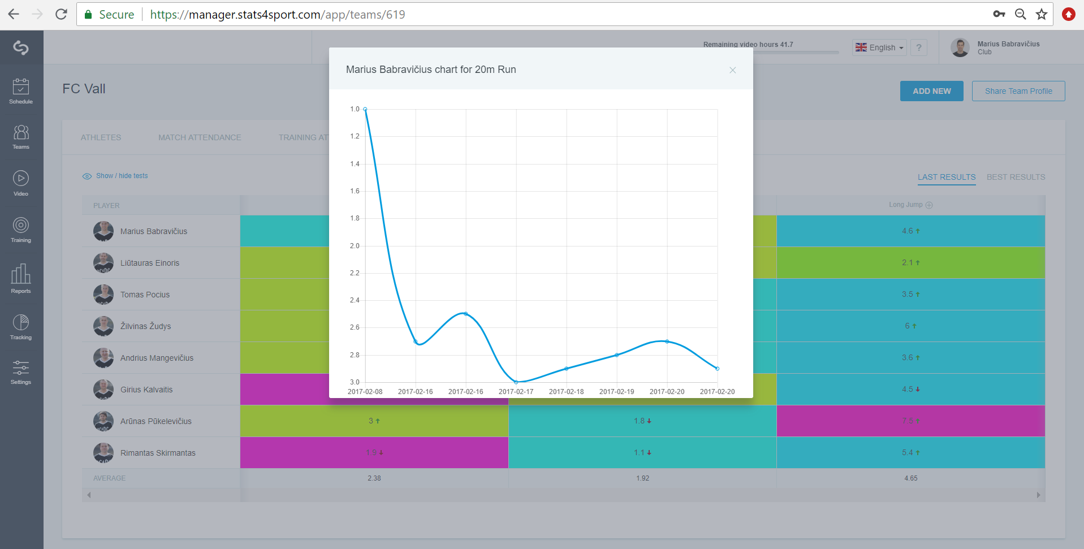Open the Tracking section in sidebar
1084x549 pixels.
(21, 327)
